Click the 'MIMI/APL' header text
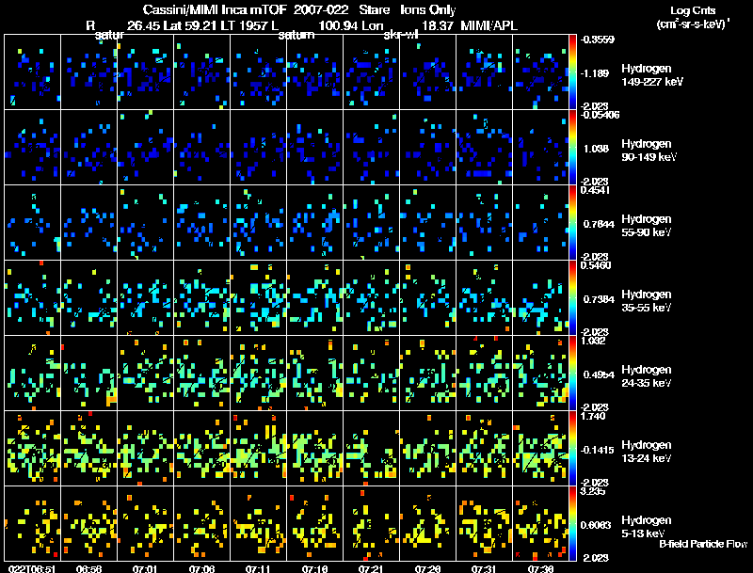This screenshot has width=753, height=573. (x=489, y=26)
